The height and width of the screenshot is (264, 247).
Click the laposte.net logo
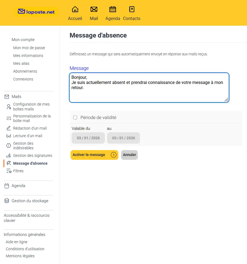click(x=36, y=12)
